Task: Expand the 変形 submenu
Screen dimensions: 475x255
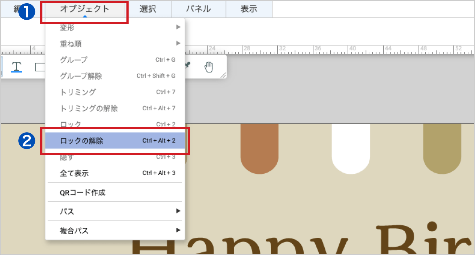Action: pos(115,28)
